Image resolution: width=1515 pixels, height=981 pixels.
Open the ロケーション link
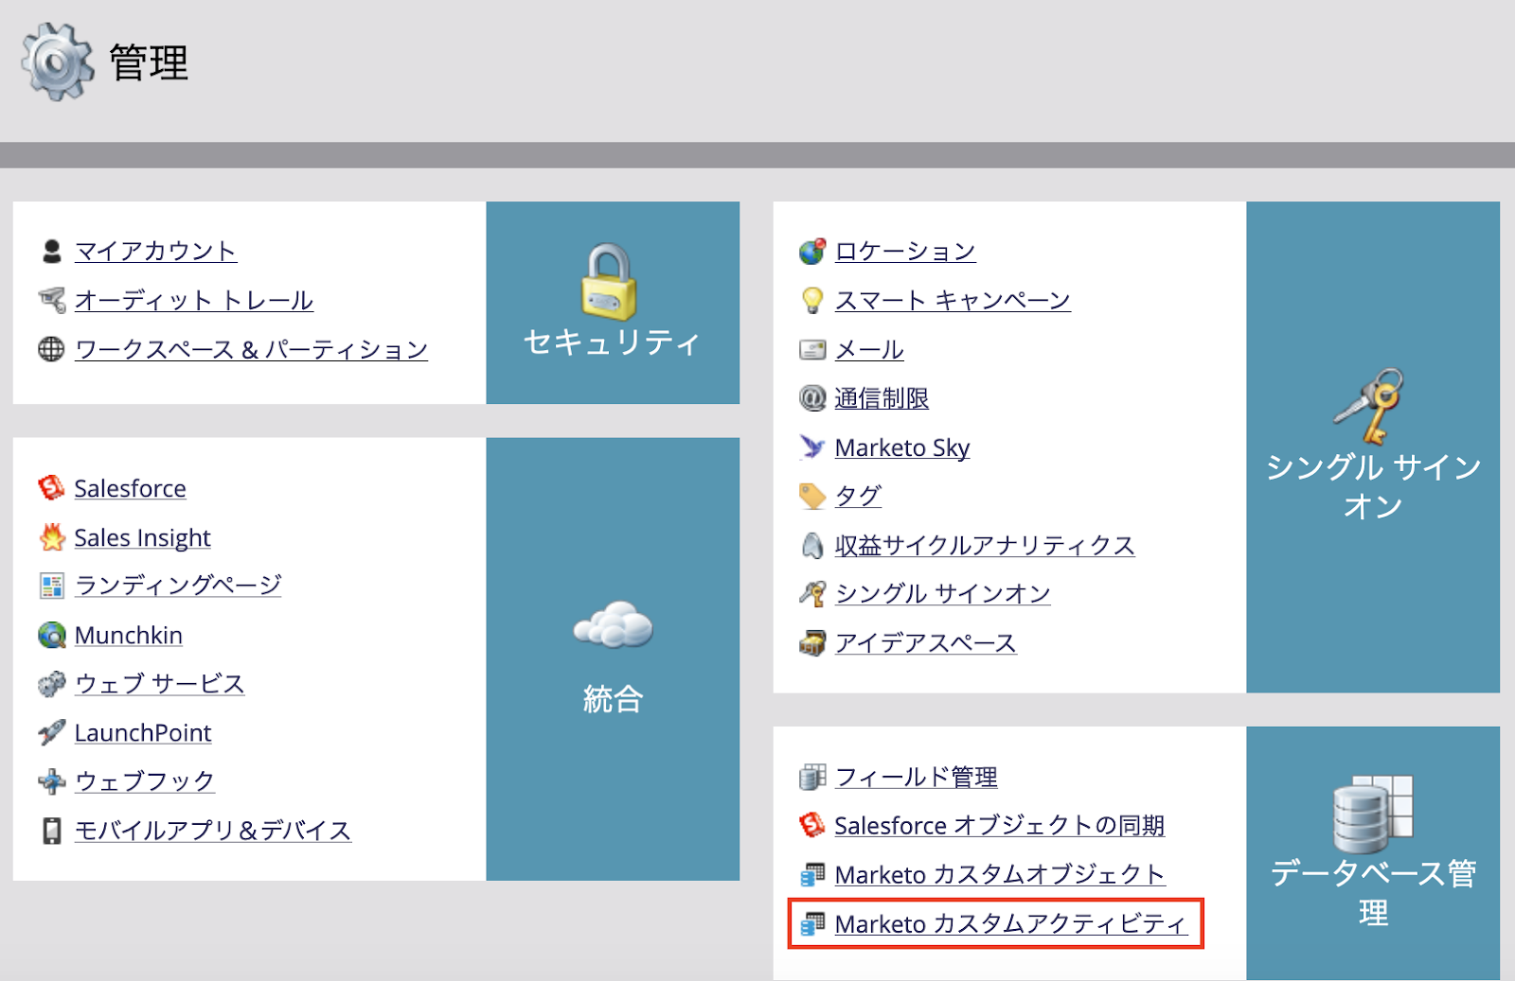(905, 251)
